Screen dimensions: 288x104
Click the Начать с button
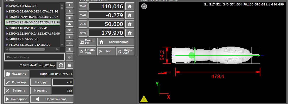(41, 90)
